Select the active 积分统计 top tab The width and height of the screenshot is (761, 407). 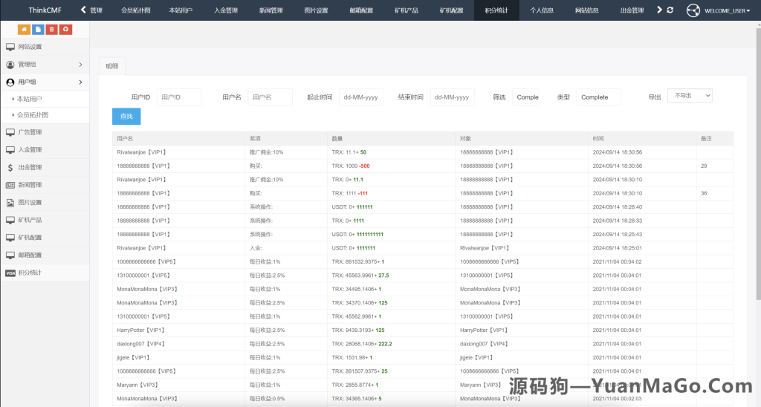pyautogui.click(x=496, y=10)
